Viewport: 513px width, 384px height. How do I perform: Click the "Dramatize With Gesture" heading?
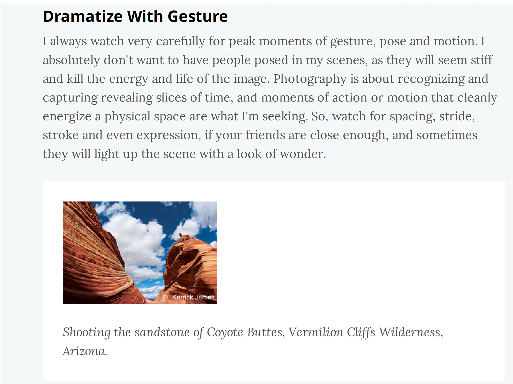point(135,16)
